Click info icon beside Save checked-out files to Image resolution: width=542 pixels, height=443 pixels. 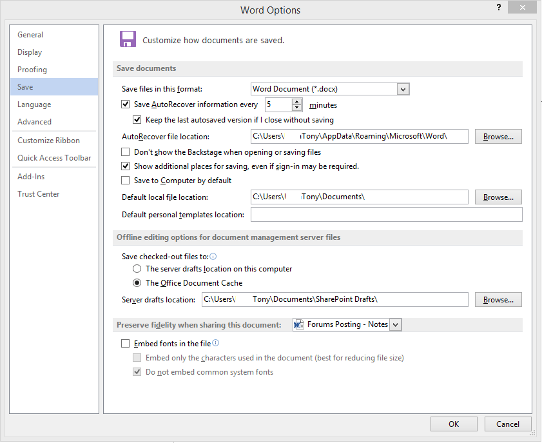tap(213, 256)
